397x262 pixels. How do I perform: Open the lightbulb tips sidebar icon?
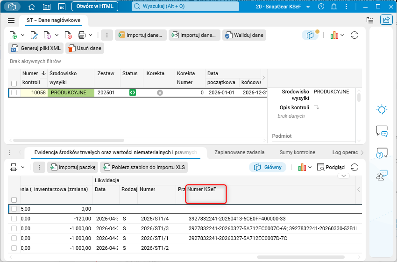tap(382, 110)
